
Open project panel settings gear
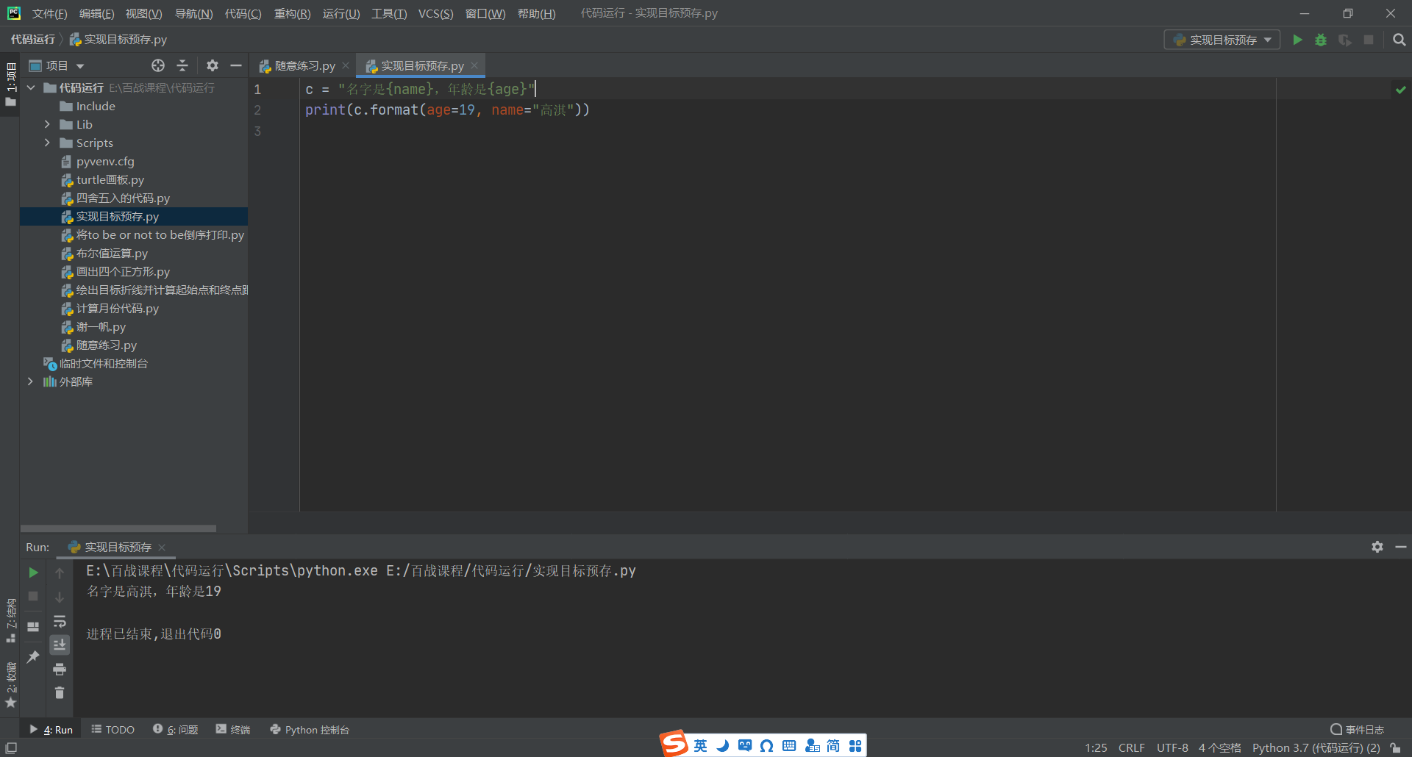pyautogui.click(x=213, y=65)
